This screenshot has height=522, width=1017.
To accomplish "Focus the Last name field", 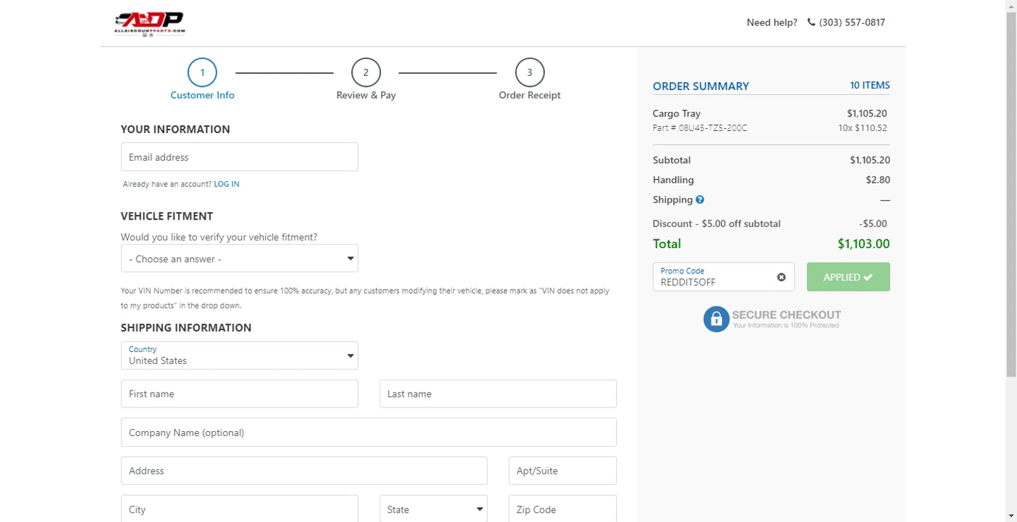I will coord(498,394).
